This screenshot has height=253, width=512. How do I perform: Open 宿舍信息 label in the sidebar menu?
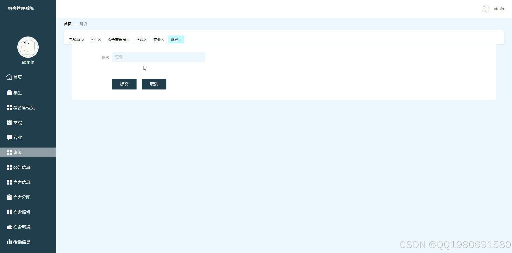[x=22, y=182]
